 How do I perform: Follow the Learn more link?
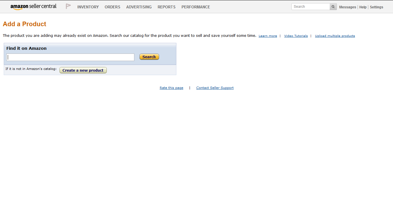coord(268,36)
